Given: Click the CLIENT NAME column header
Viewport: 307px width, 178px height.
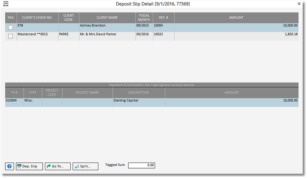Looking at the screenshot, I should (x=107, y=18).
